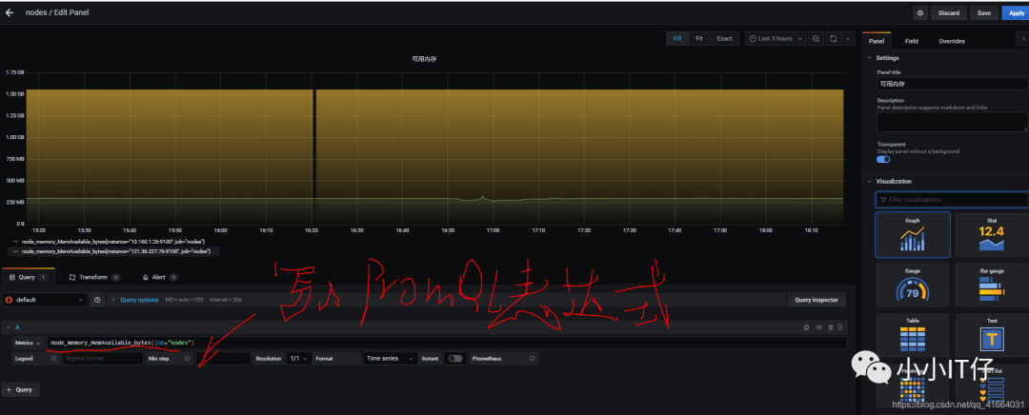Viewport: 1029px width, 415px height.
Task: Choose the Stat visualization
Action: click(x=992, y=235)
